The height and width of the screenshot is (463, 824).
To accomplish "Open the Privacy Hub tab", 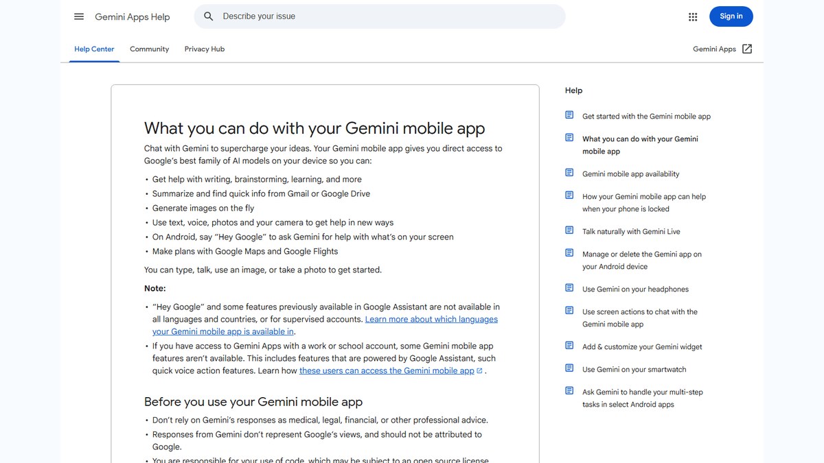I will click(x=205, y=49).
